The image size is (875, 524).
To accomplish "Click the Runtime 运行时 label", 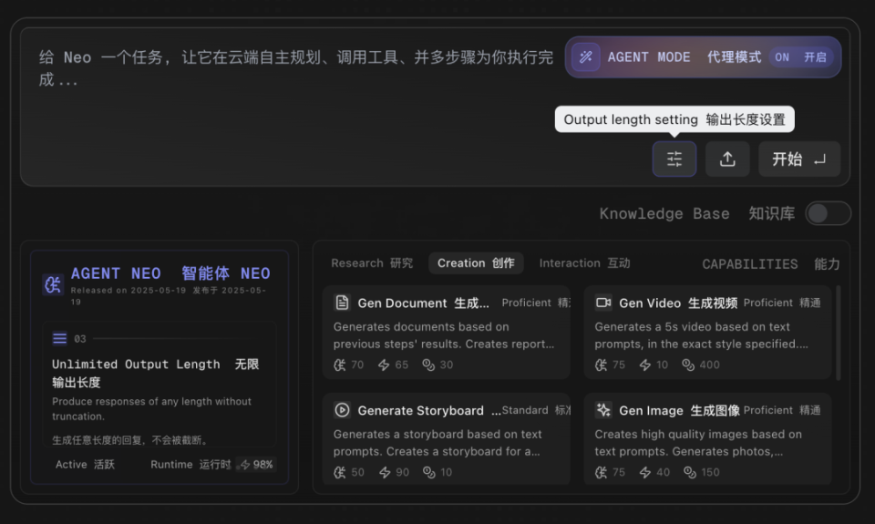I will tap(190, 464).
